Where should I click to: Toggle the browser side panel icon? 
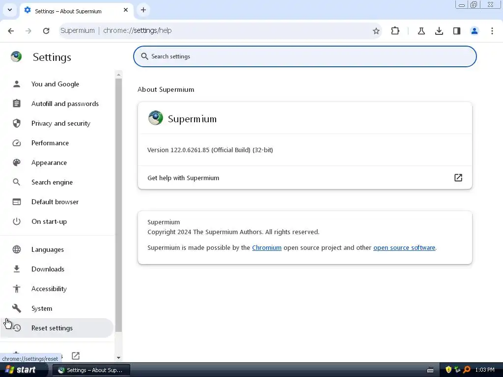click(457, 31)
